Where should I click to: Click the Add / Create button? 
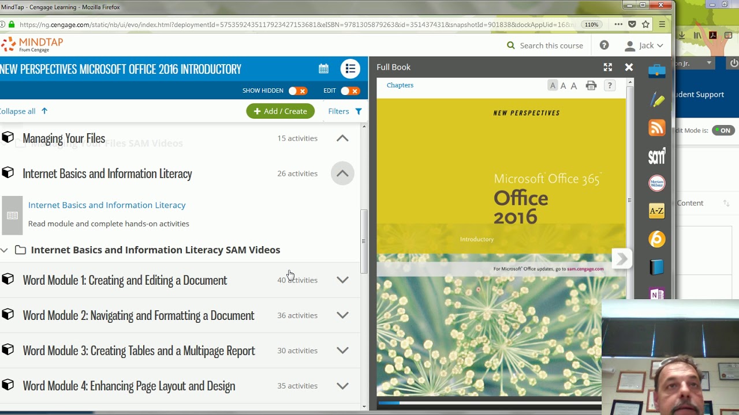280,111
